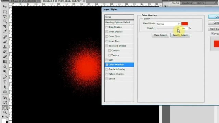Click Cancel in Layer Style dialog

click(x=214, y=23)
